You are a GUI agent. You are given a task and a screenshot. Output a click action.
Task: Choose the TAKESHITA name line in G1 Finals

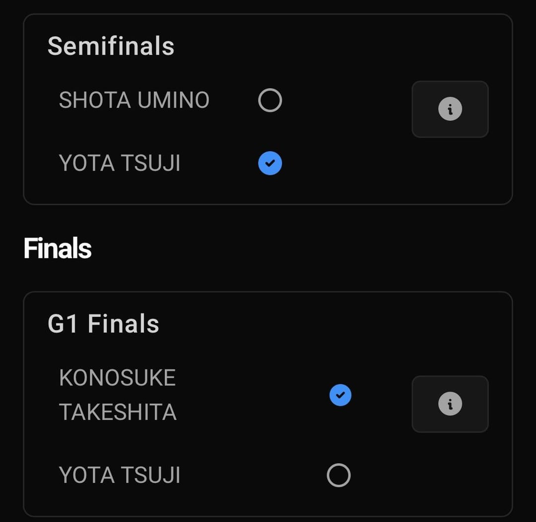[x=118, y=412]
